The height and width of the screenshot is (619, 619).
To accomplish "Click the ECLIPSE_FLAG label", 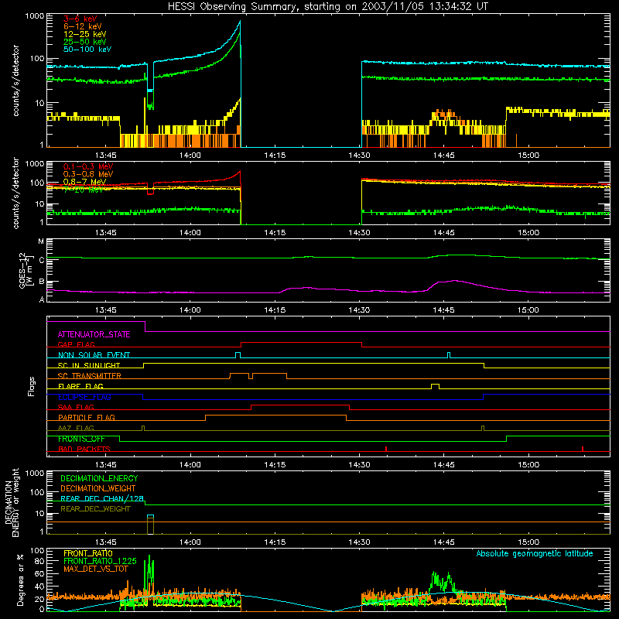I will pyautogui.click(x=84, y=397).
